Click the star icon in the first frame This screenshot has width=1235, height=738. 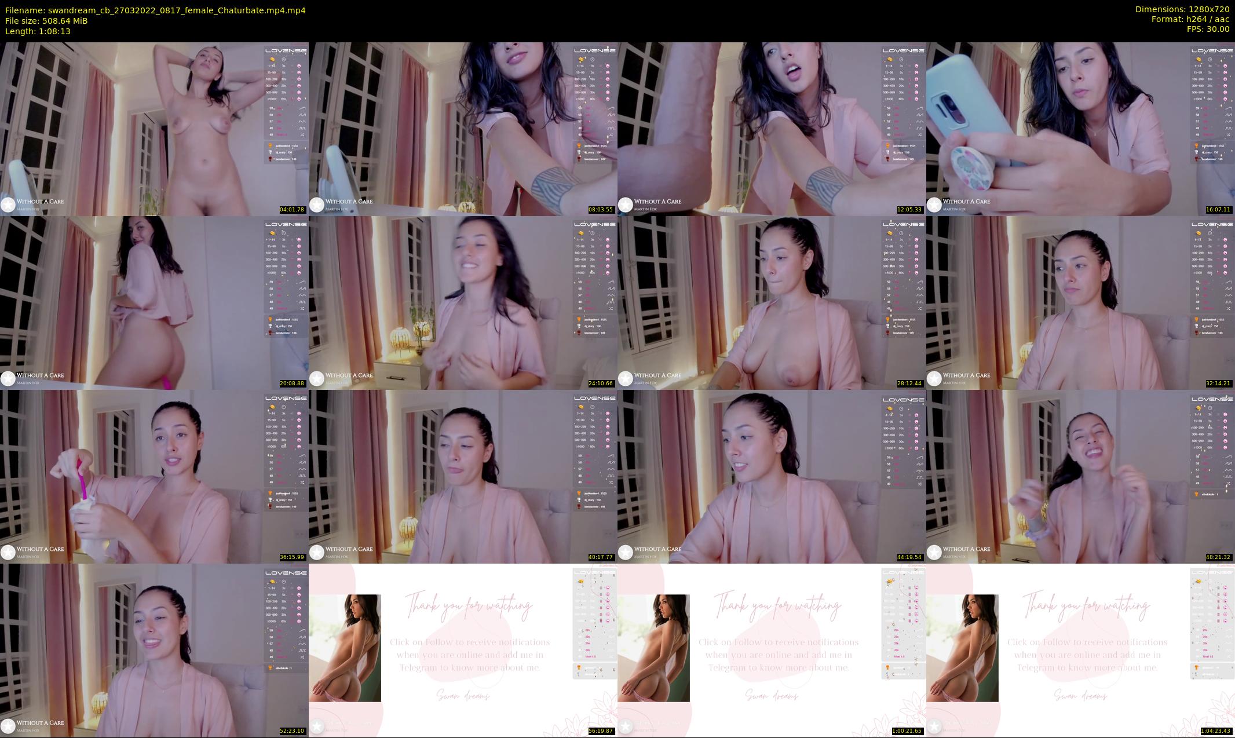tap(8, 204)
